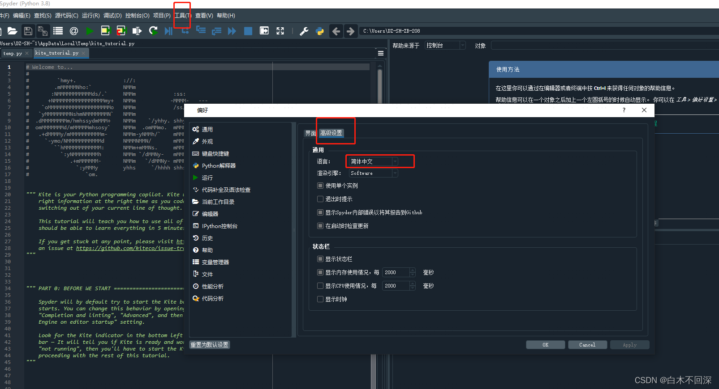This screenshot has height=389, width=719.
Task: Open the 源代码(C) menu
Action: [x=66, y=15]
